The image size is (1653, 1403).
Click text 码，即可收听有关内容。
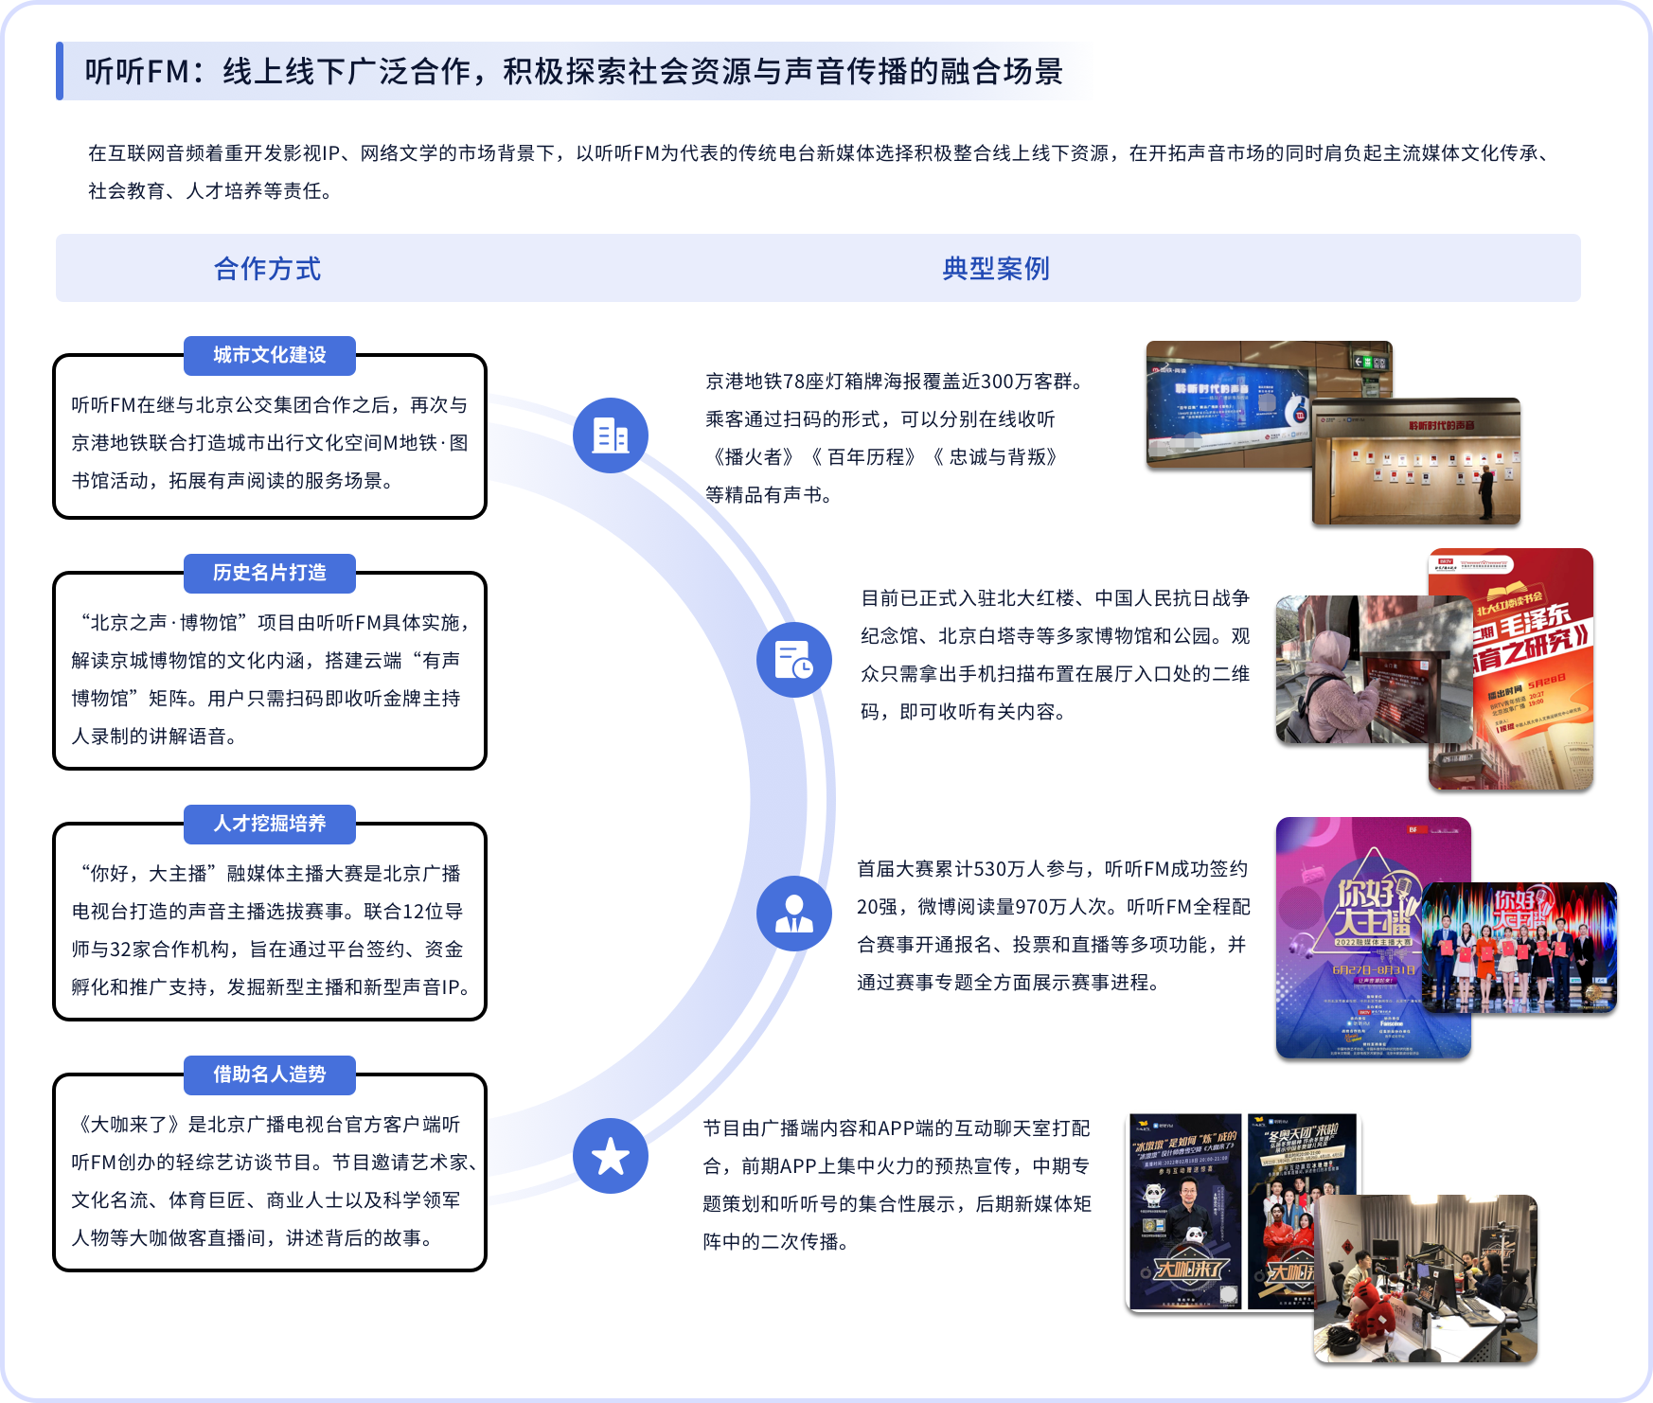click(964, 712)
